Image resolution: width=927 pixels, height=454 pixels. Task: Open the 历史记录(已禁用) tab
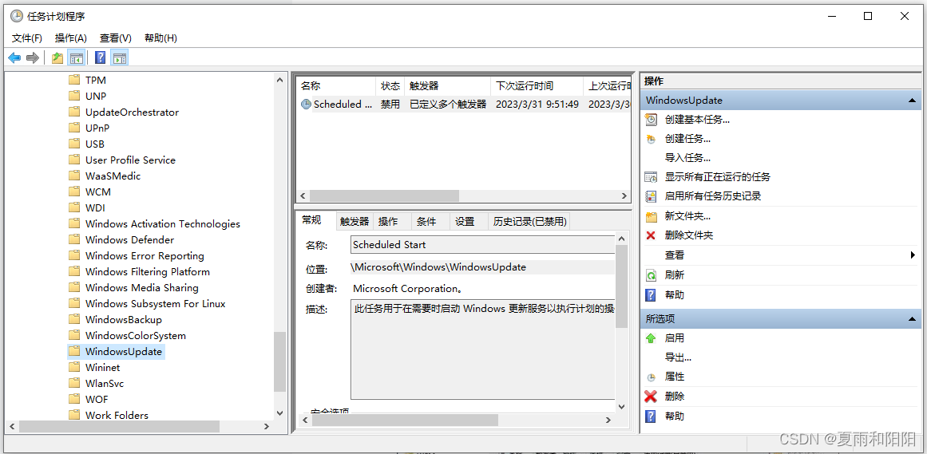coord(529,222)
